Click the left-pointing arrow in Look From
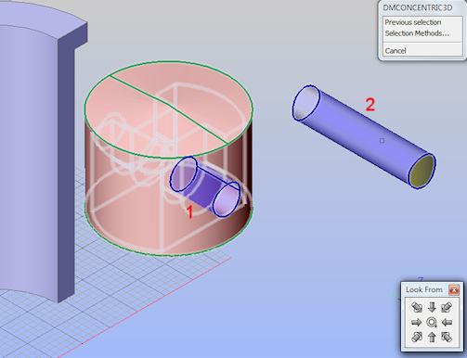The height and width of the screenshot is (358, 467). [x=447, y=323]
